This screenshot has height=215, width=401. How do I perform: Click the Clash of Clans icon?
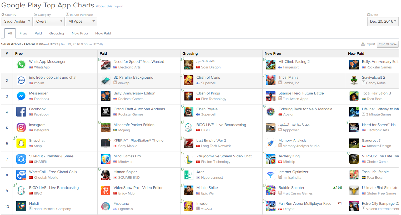pyautogui.click(x=188, y=80)
